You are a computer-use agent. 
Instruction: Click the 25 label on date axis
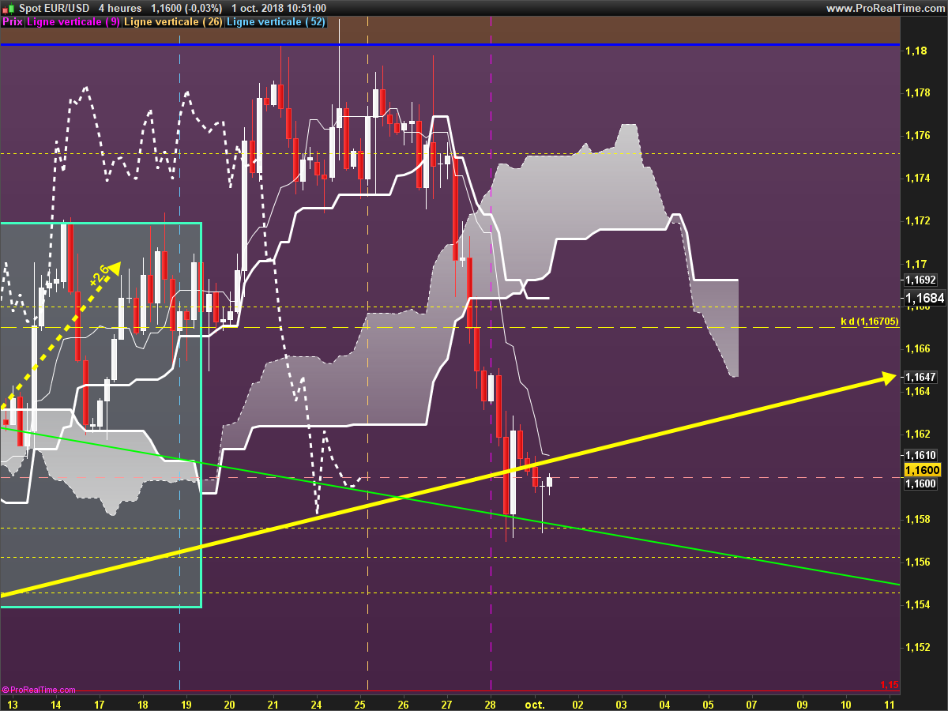point(359,703)
